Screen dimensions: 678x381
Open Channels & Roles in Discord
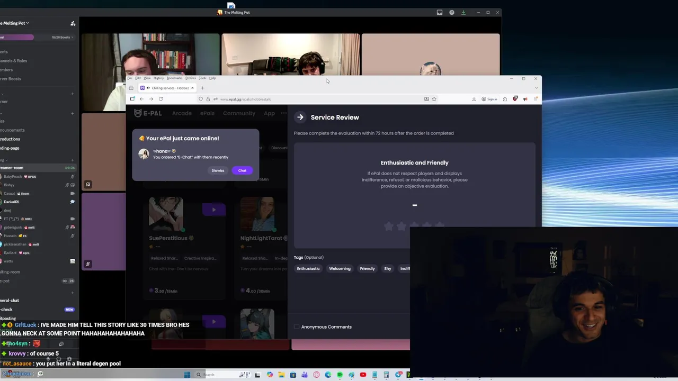[14, 60]
